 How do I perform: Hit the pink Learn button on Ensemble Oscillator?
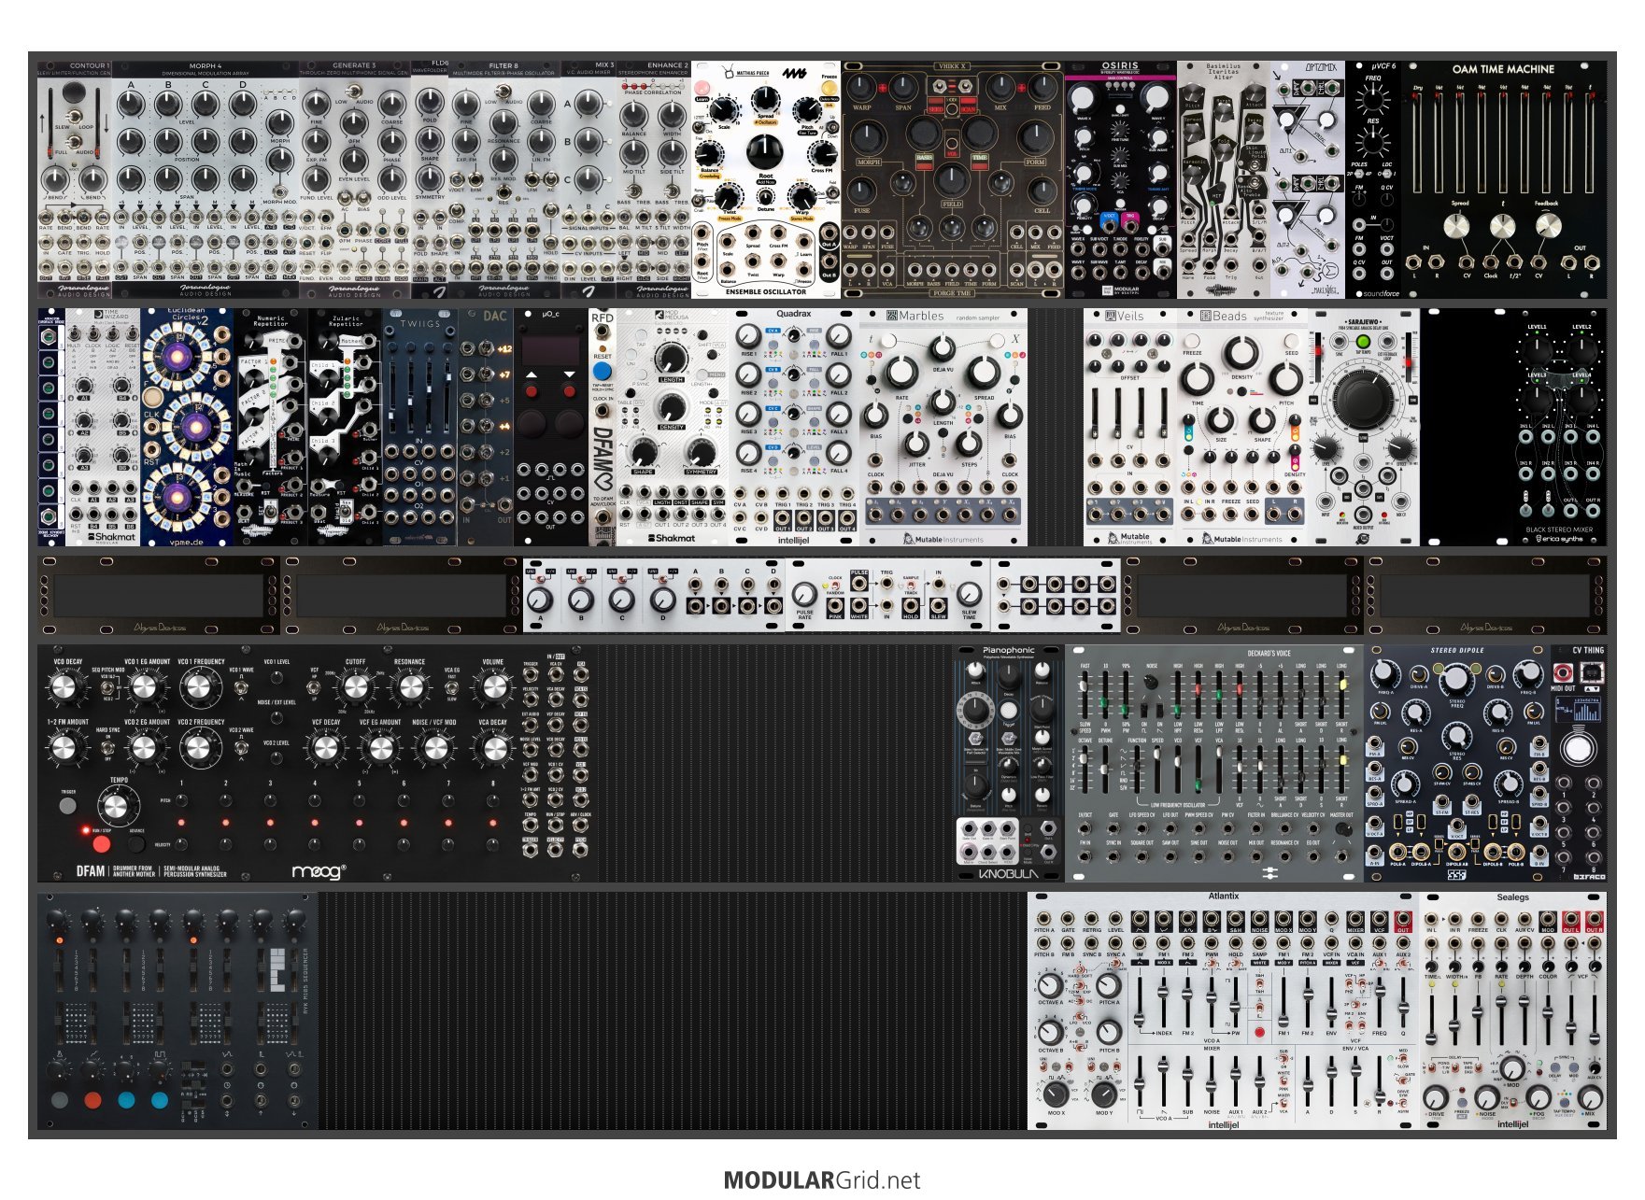click(x=702, y=90)
